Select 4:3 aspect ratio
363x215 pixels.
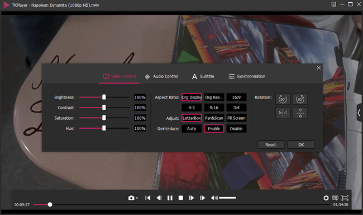[x=192, y=107]
